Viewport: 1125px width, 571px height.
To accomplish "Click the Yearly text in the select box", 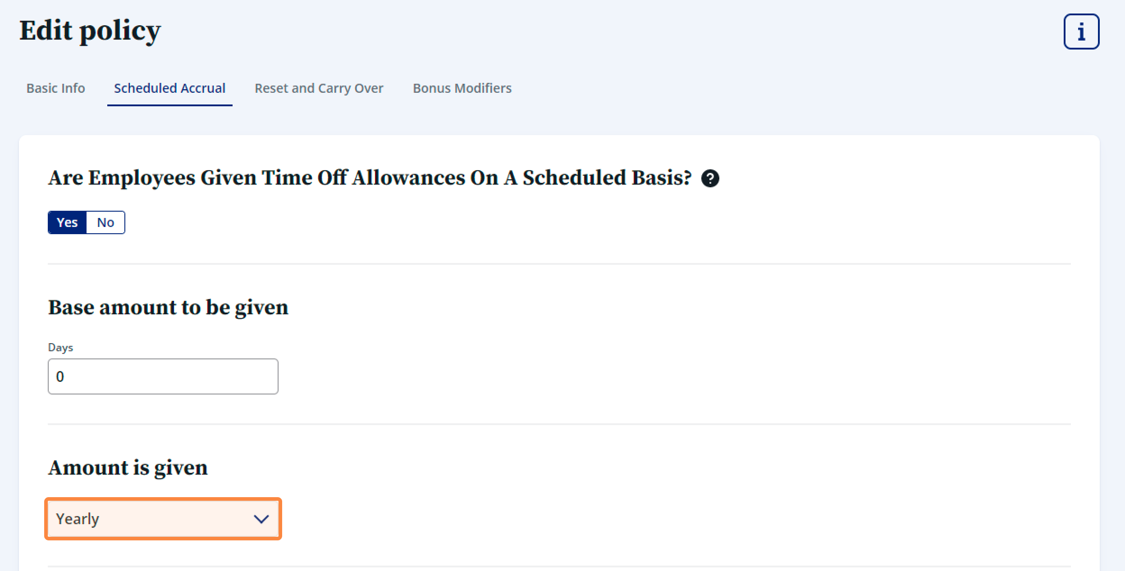I will [x=78, y=519].
